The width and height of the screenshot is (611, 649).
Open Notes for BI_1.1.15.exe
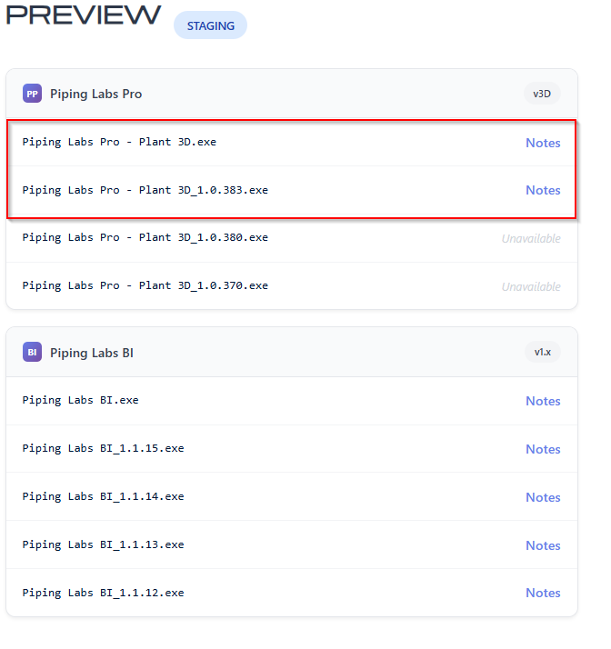click(543, 449)
